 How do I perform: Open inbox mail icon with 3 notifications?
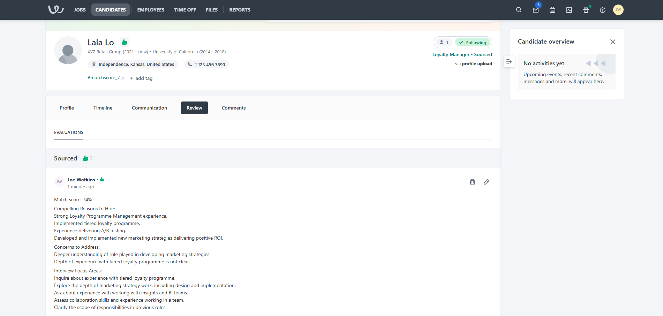(536, 10)
